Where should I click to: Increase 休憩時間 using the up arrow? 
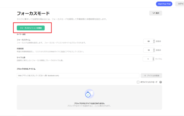[154, 49]
